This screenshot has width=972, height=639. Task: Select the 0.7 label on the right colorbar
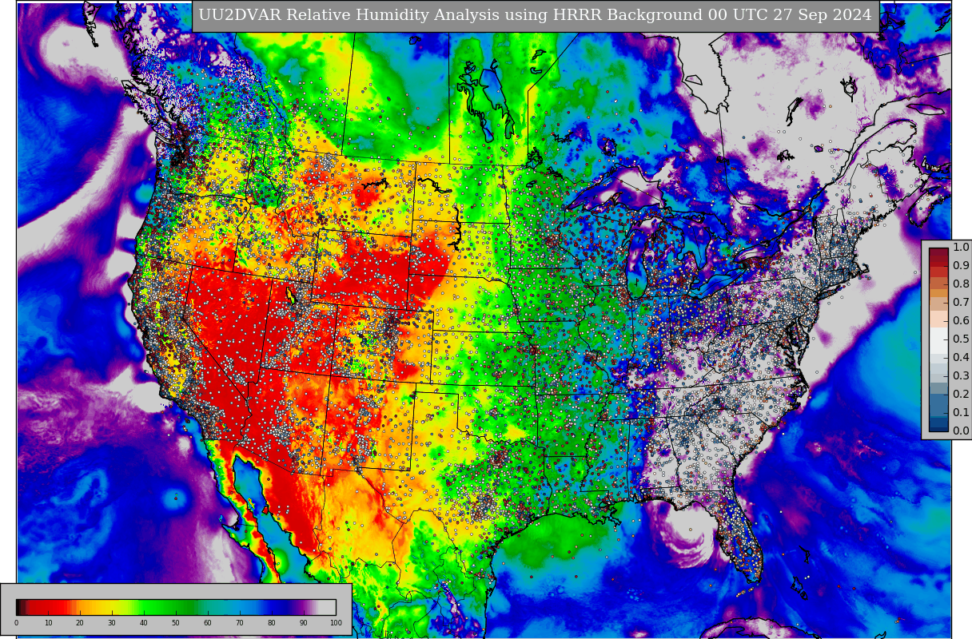point(961,302)
